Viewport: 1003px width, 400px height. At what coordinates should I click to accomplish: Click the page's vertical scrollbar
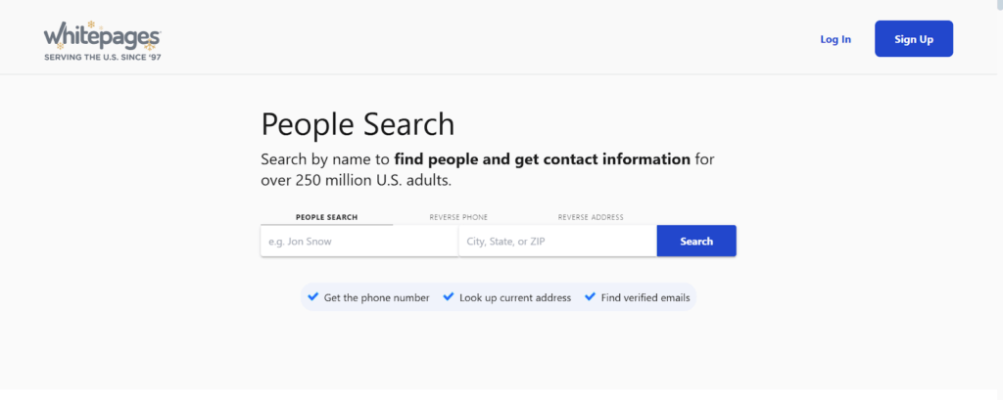click(996, 196)
